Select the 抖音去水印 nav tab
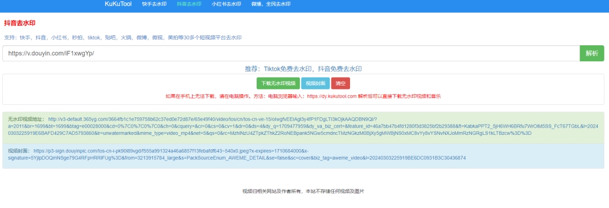 click(189, 5)
